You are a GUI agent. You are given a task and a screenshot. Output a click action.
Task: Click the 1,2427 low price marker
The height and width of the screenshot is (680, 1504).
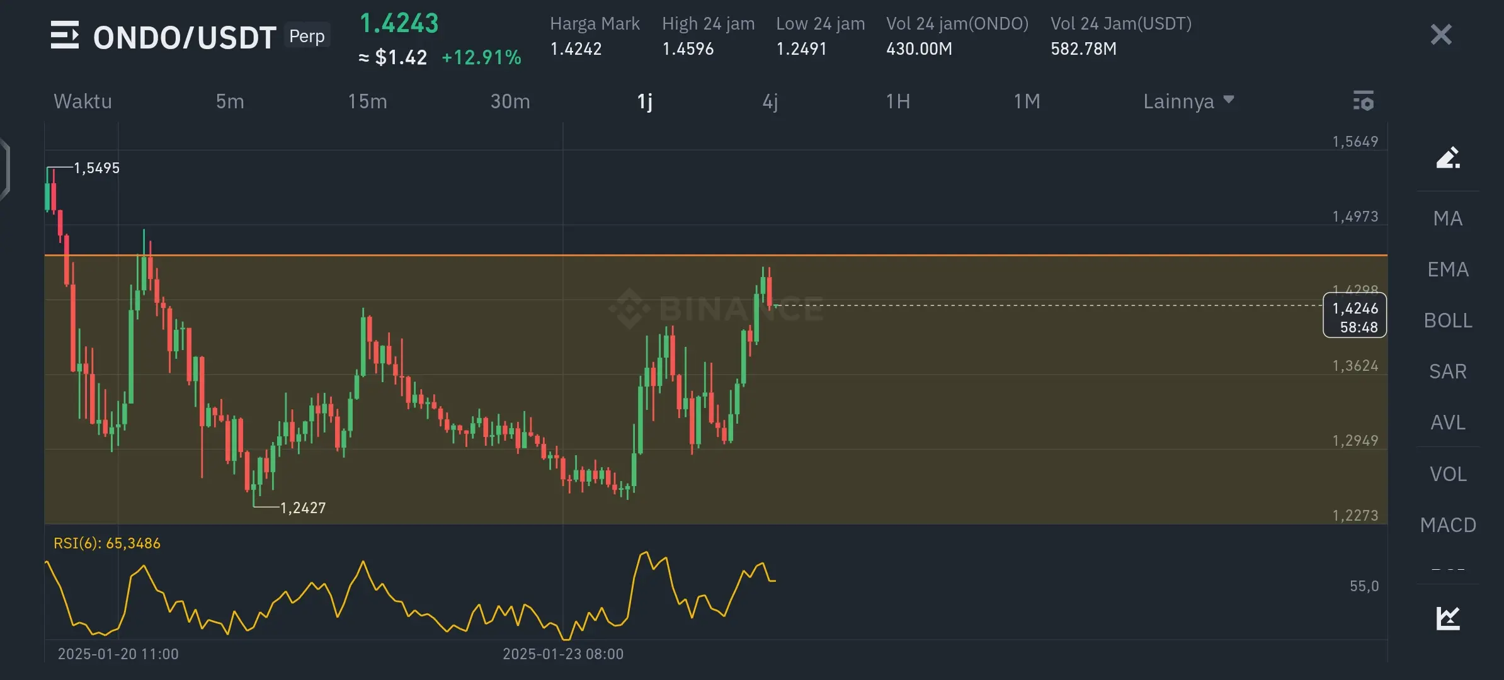303,508
